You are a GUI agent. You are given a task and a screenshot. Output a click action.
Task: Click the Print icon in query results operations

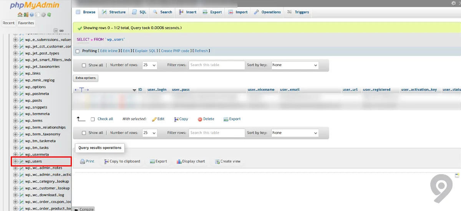coord(82,161)
